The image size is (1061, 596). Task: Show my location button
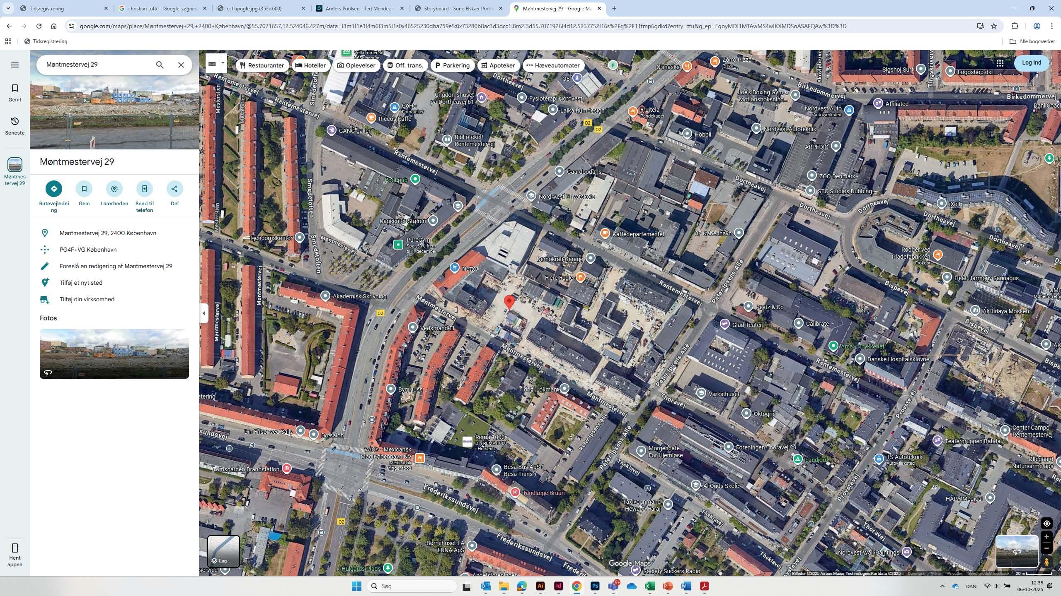point(1046,524)
